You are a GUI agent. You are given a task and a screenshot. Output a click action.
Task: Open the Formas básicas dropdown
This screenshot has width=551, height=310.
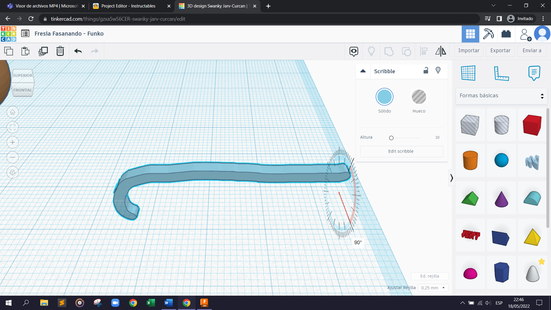coord(501,96)
